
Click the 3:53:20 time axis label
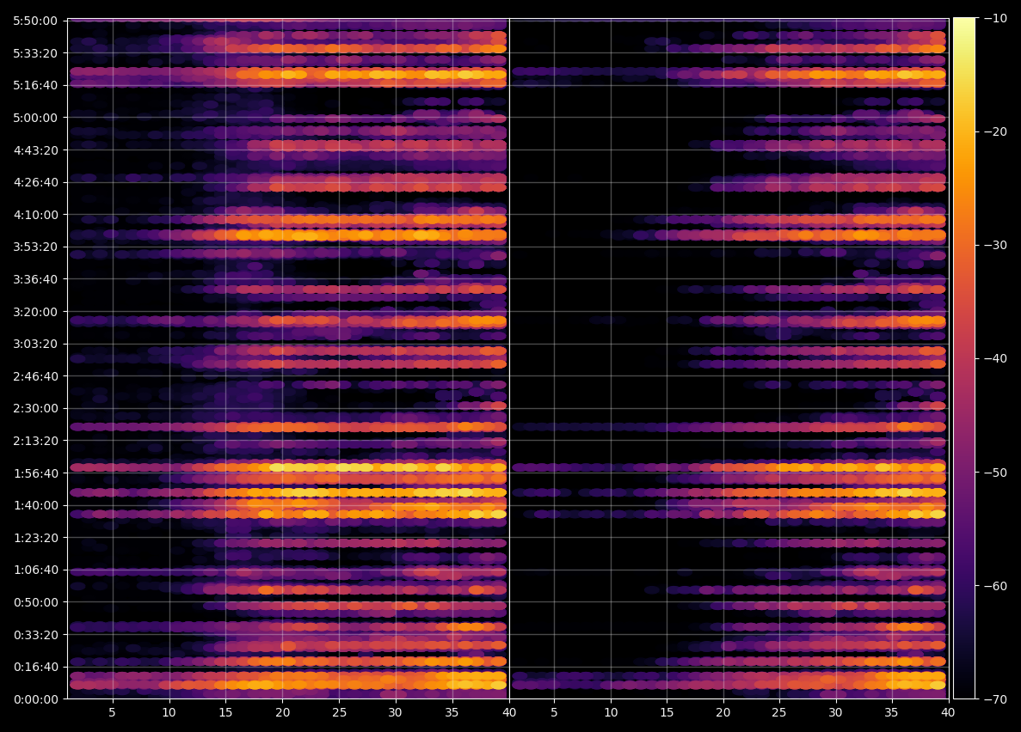[x=36, y=247]
